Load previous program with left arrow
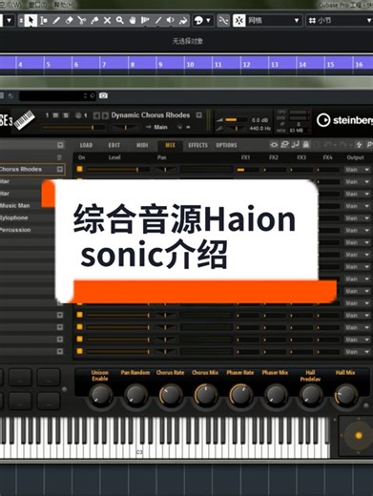 pos(96,115)
